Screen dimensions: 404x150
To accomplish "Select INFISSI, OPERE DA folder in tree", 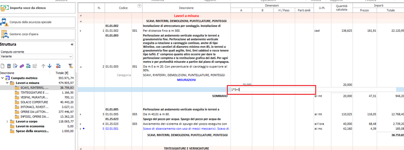I will 35,117.
